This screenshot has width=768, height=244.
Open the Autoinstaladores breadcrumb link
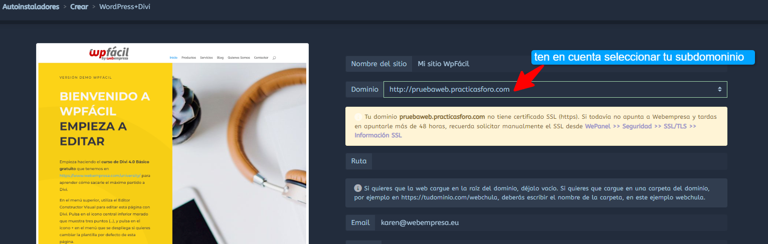(31, 7)
